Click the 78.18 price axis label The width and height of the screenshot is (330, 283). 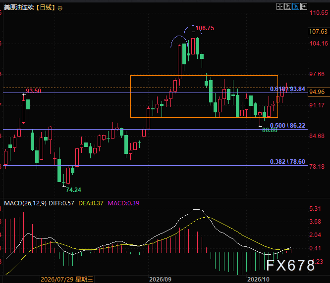[x=317, y=167]
